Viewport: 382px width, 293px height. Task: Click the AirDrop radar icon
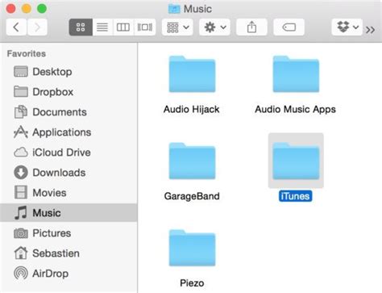[21, 274]
